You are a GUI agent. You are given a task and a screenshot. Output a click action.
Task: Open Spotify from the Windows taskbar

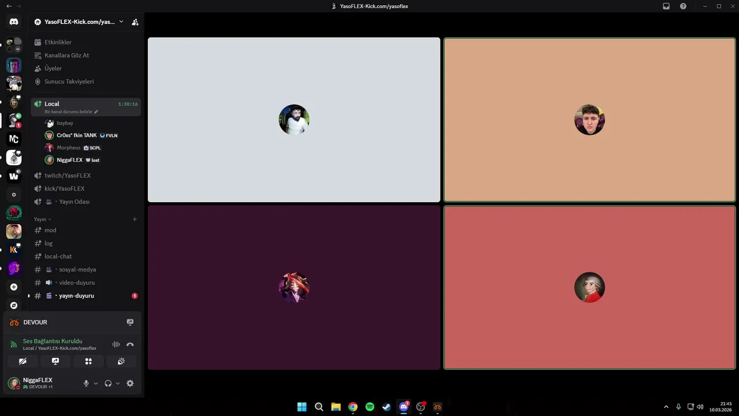pos(370,407)
